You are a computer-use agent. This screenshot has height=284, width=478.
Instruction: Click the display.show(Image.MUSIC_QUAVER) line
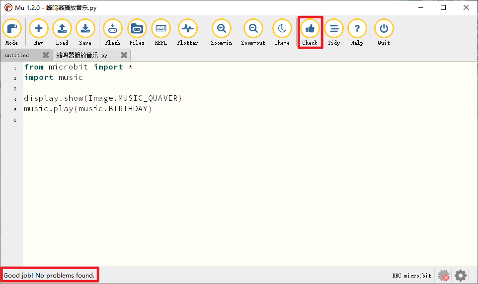(103, 98)
